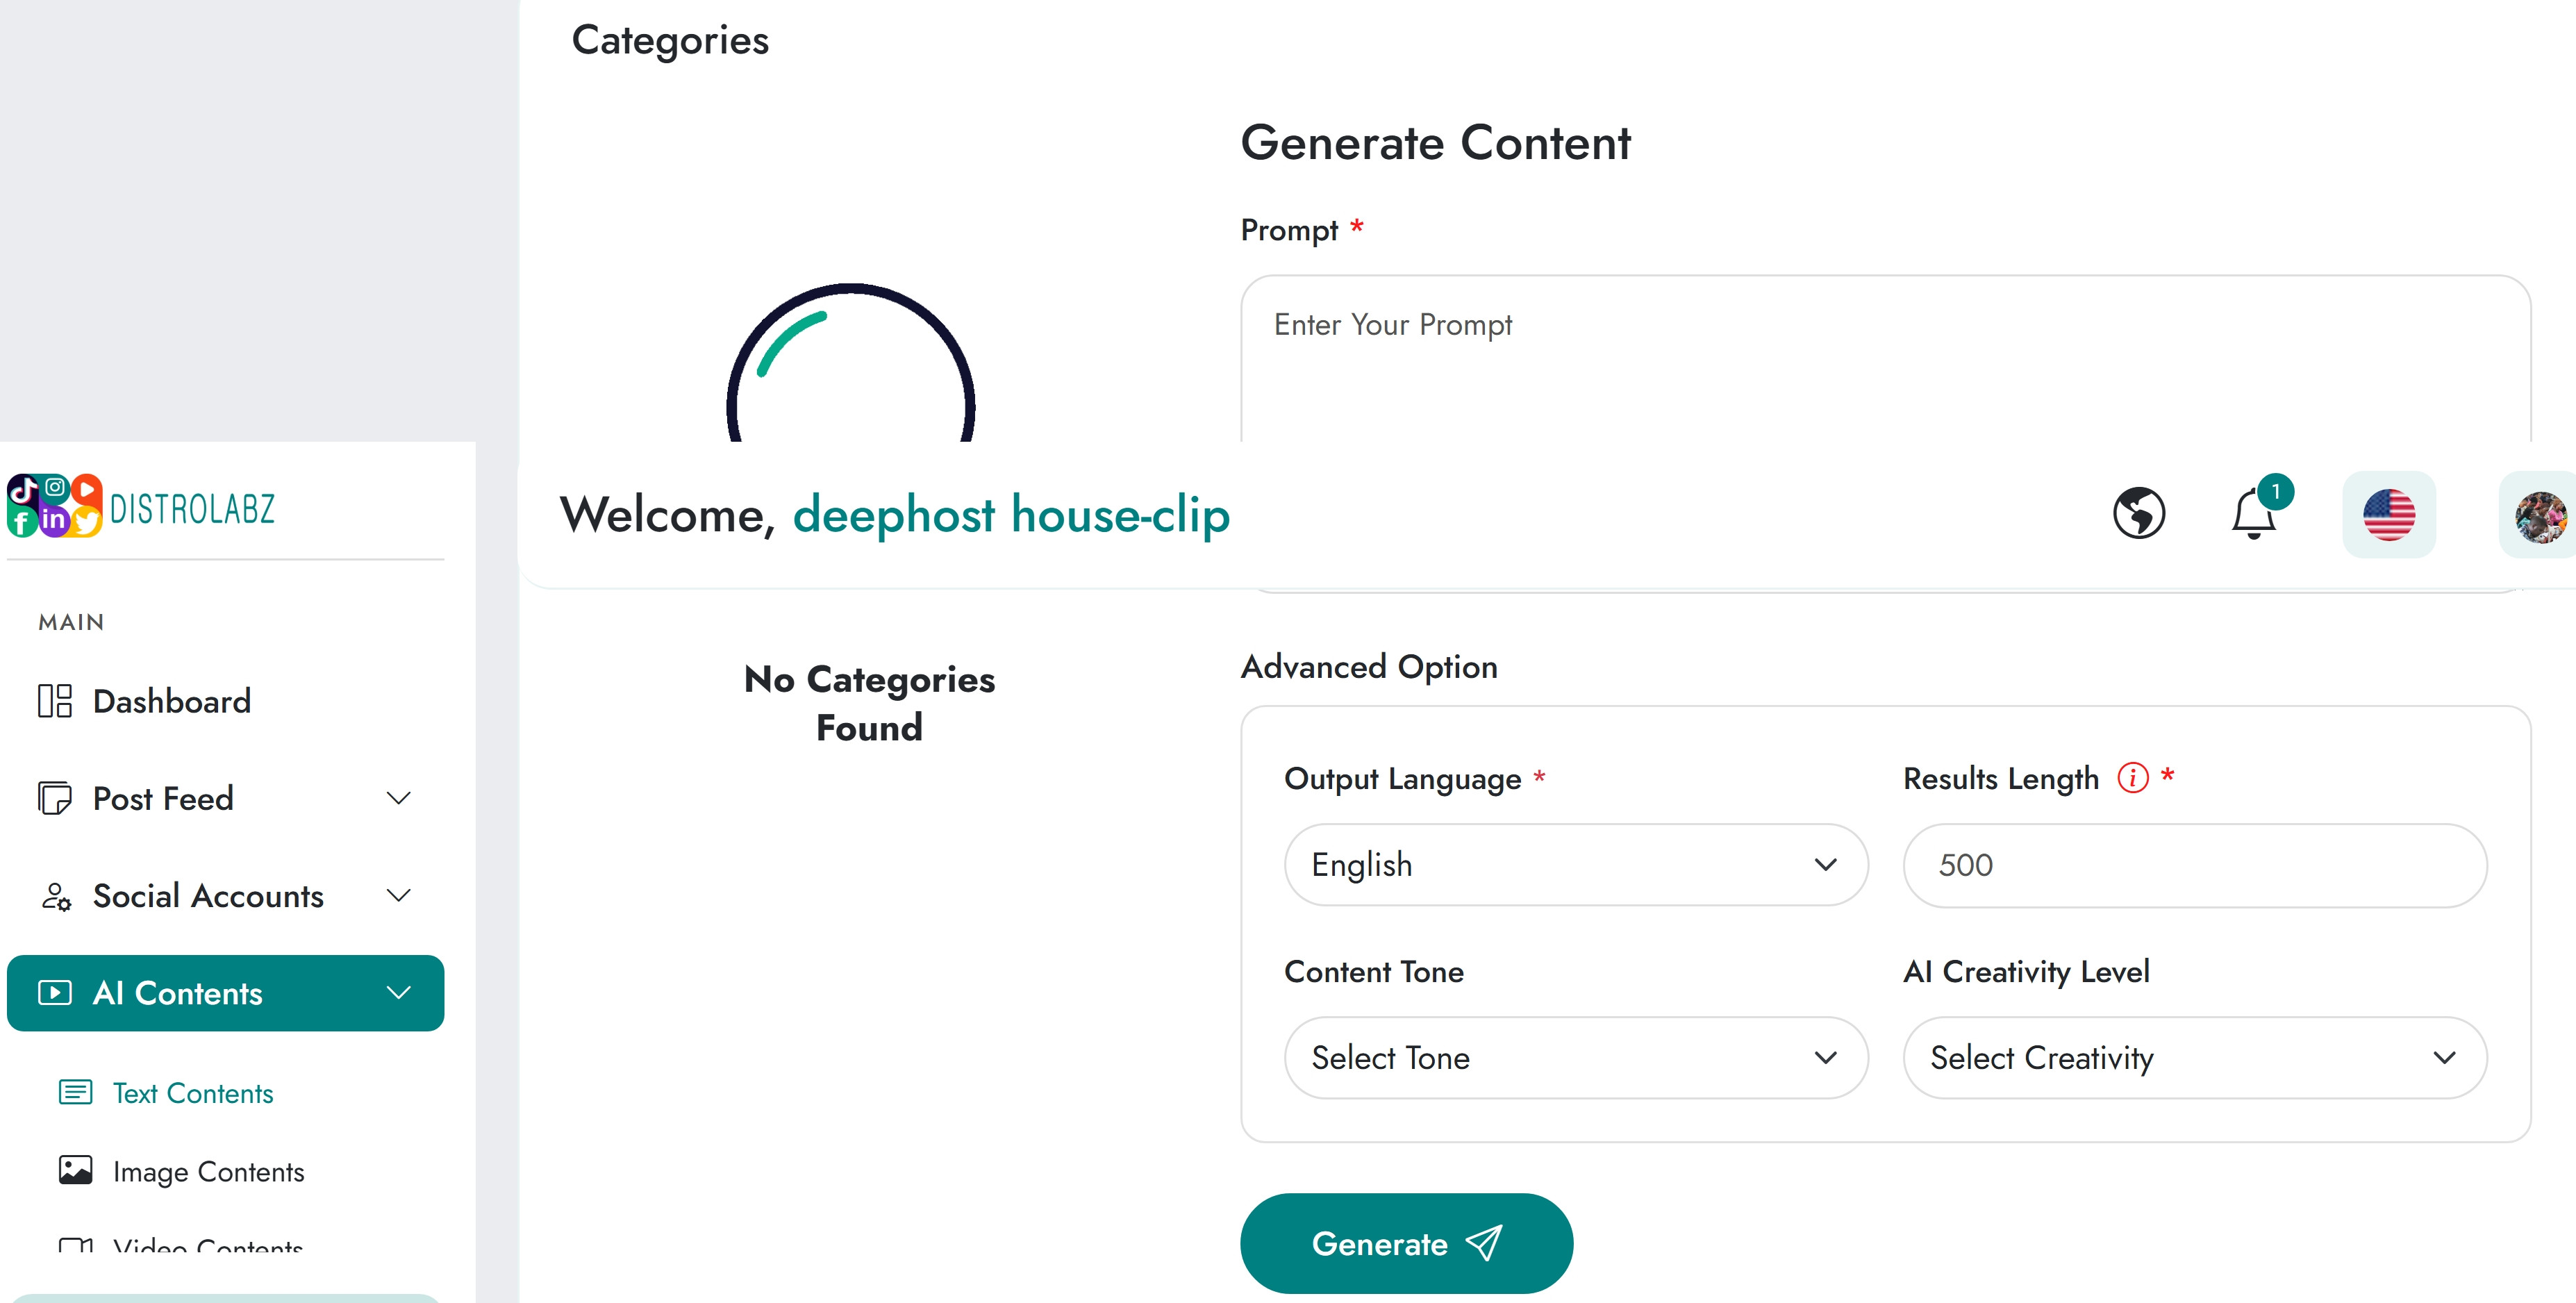
Task: Focus the Results Length field
Action: 2194,865
